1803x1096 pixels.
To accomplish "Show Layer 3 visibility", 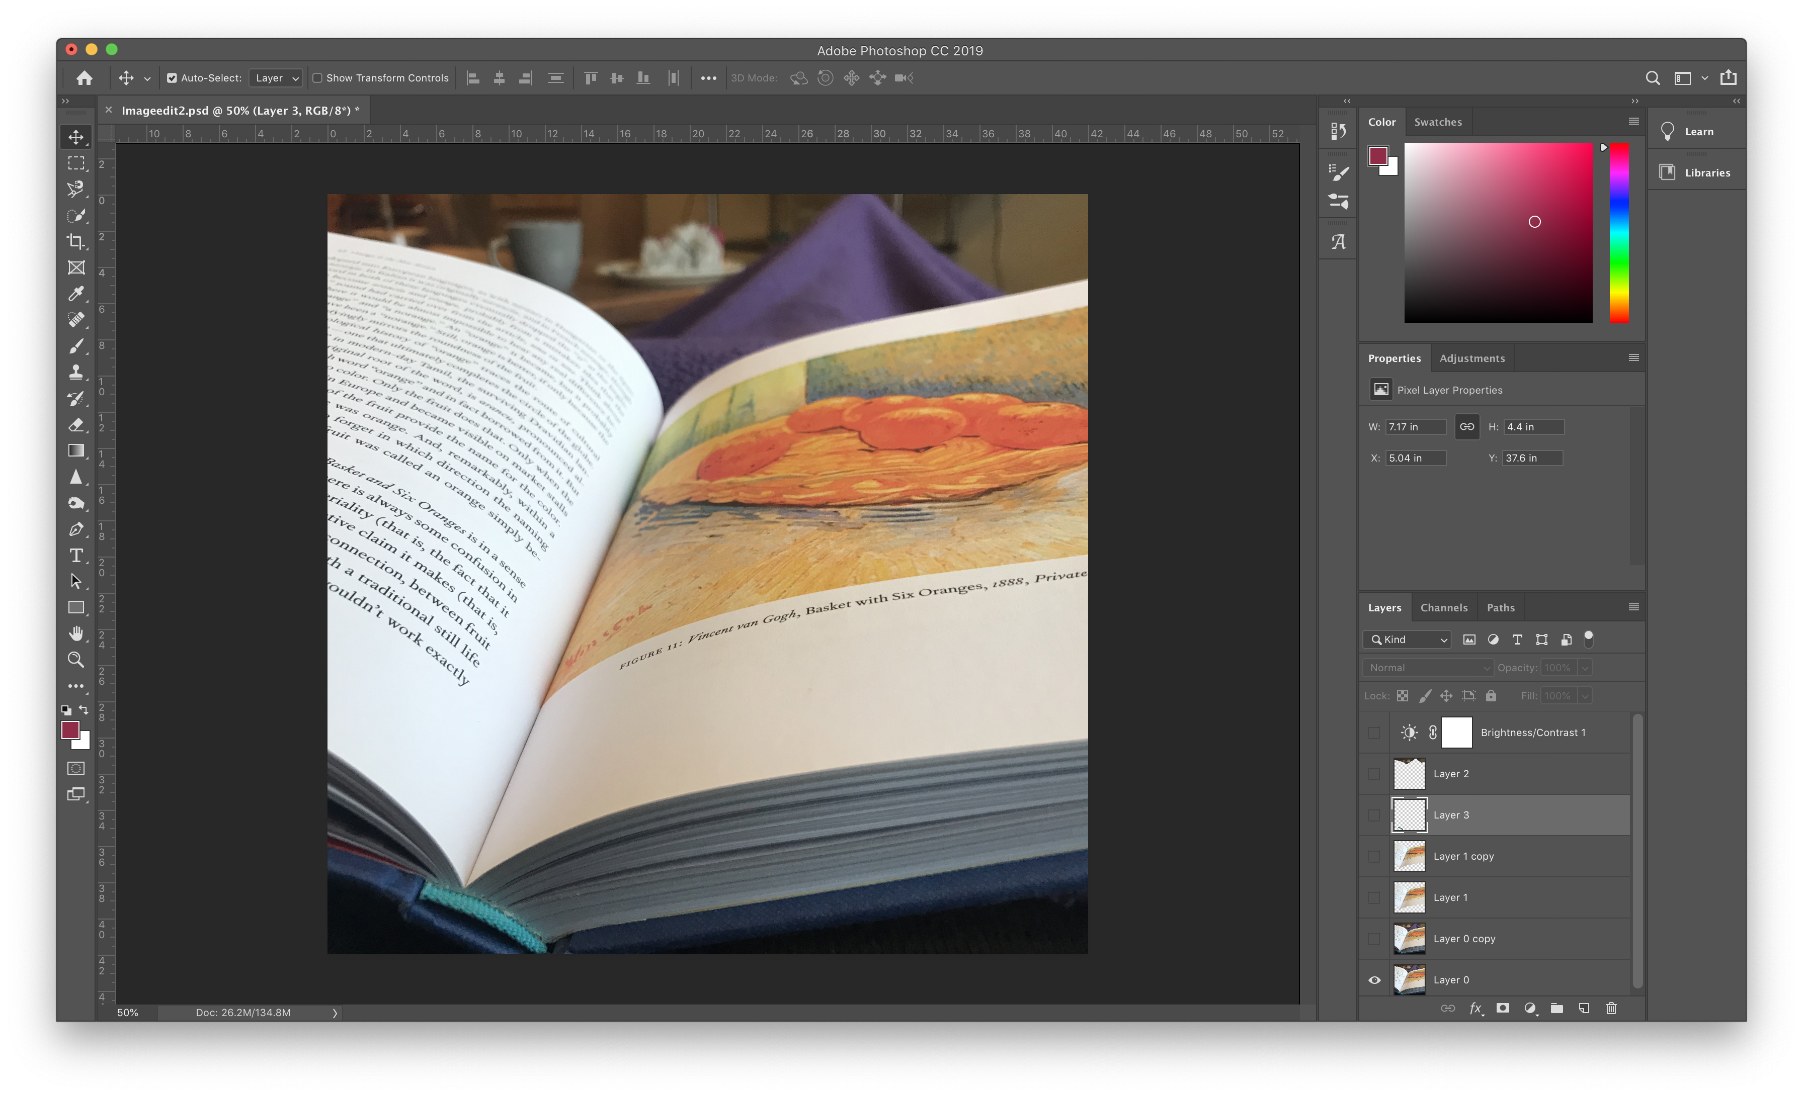I will pos(1374,815).
